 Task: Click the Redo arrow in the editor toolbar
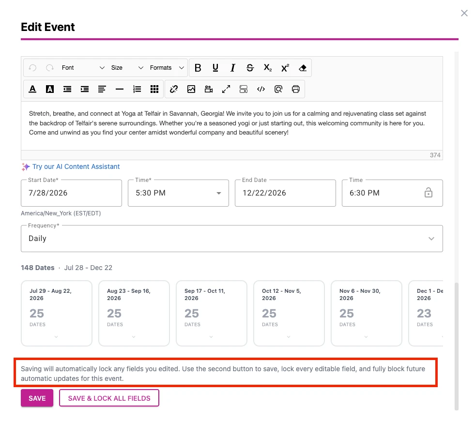50,68
